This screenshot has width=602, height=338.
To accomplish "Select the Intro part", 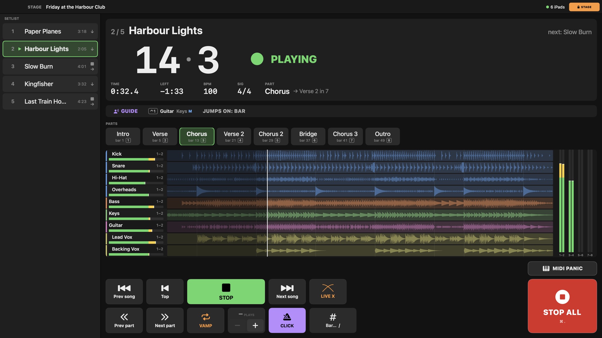I will pos(123,136).
